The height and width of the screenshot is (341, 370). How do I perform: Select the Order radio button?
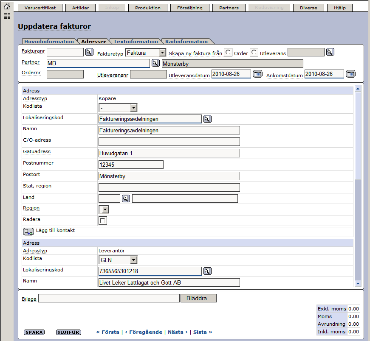pos(228,52)
